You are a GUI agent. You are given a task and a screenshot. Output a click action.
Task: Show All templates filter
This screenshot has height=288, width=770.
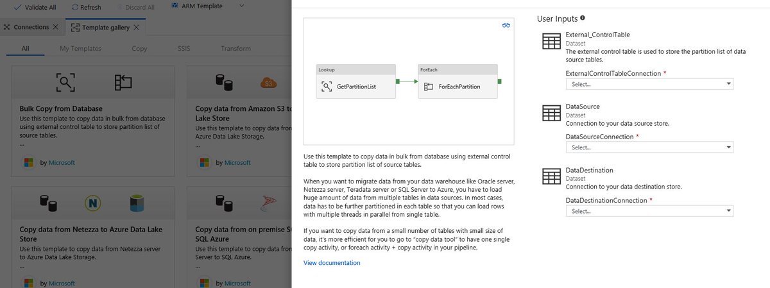tap(25, 49)
